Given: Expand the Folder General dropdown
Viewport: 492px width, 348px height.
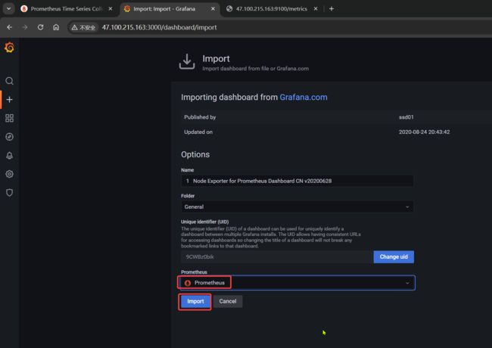Looking at the screenshot, I should 297,207.
